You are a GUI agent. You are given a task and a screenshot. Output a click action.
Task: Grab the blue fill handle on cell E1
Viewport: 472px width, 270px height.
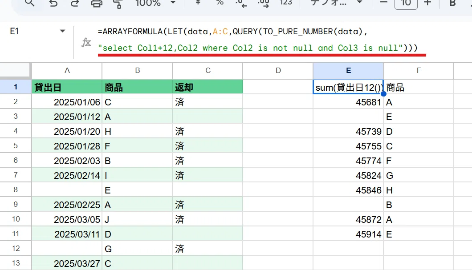coord(383,94)
